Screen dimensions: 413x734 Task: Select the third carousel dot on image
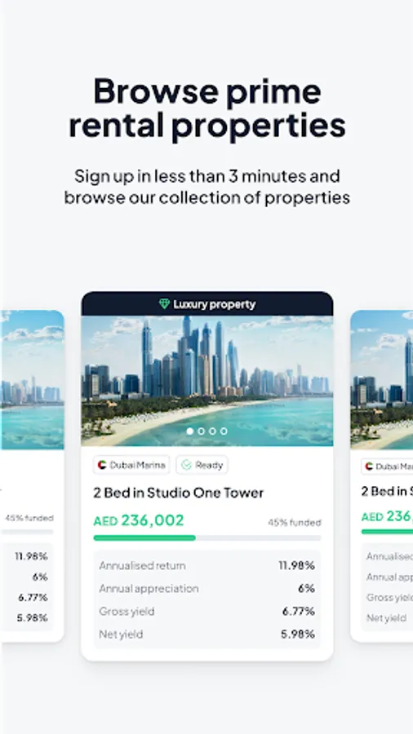[212, 431]
